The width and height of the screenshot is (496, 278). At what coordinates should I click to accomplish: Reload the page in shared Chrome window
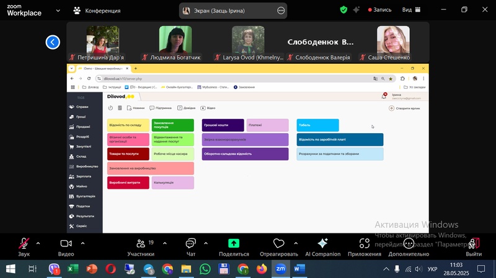pos(89,79)
